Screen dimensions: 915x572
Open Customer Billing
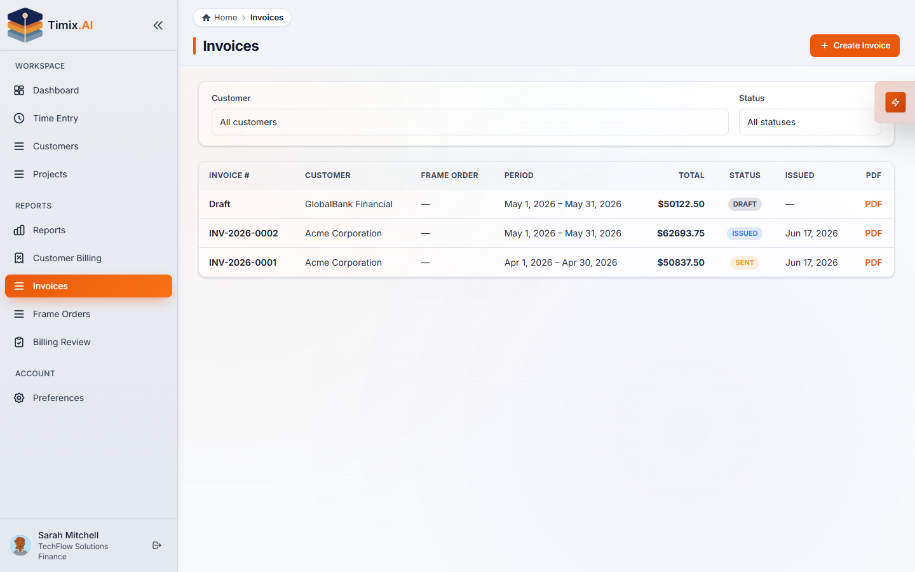pyautogui.click(x=88, y=258)
